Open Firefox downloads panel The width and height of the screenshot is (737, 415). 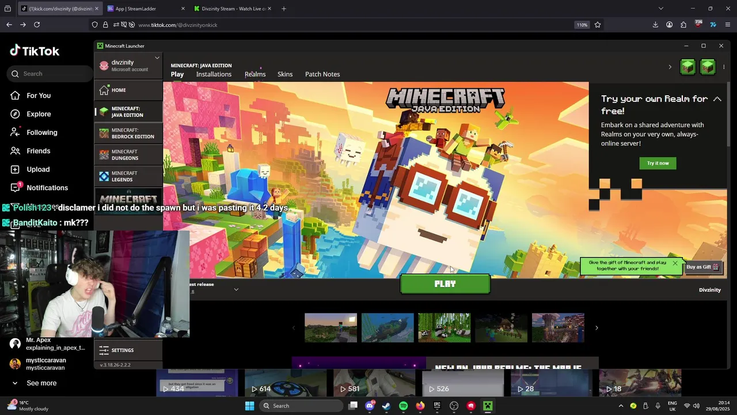click(655, 25)
